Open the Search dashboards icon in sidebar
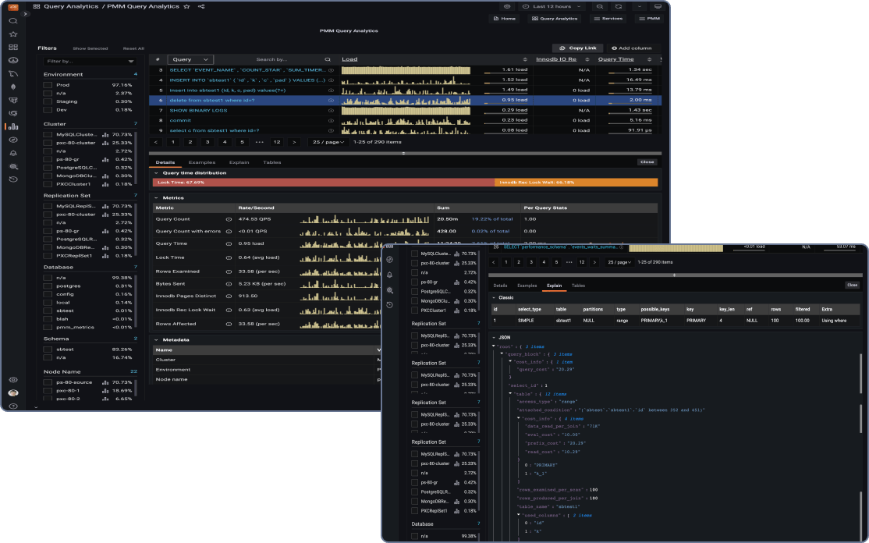Screen dimensions: 869x543 (x=12, y=21)
